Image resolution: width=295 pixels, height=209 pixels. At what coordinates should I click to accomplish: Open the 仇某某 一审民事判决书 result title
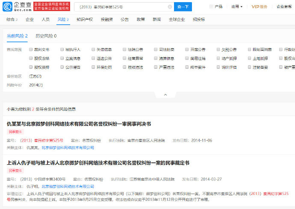point(79,124)
